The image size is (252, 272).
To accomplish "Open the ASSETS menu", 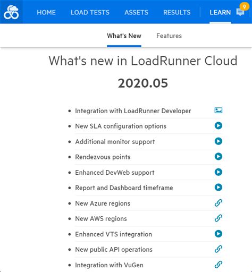I will (136, 12).
